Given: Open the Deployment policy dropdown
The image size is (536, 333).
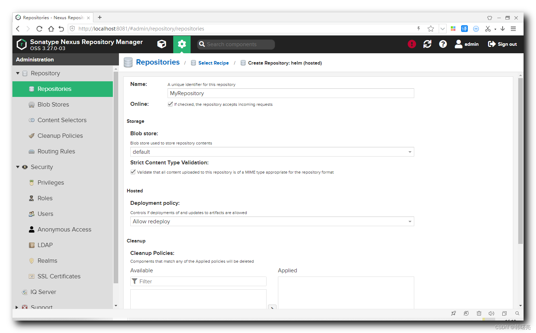Looking at the screenshot, I should point(272,222).
